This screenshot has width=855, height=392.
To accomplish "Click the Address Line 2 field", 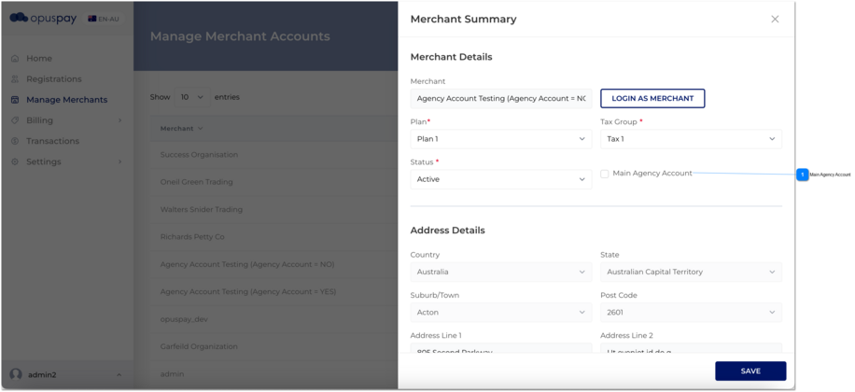I will (x=691, y=348).
